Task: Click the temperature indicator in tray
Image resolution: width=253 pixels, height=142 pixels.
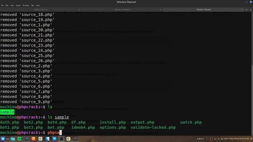Action: point(200,139)
